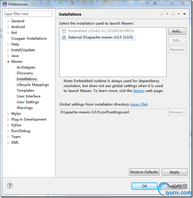Expand the Java tree node
This screenshot has height=198, width=193.
[8, 56]
